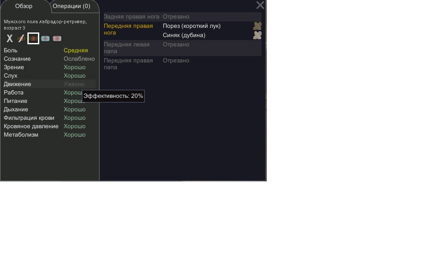Click the Боль stat row
Image resolution: width=432 pixels, height=253 pixels.
pos(50,50)
